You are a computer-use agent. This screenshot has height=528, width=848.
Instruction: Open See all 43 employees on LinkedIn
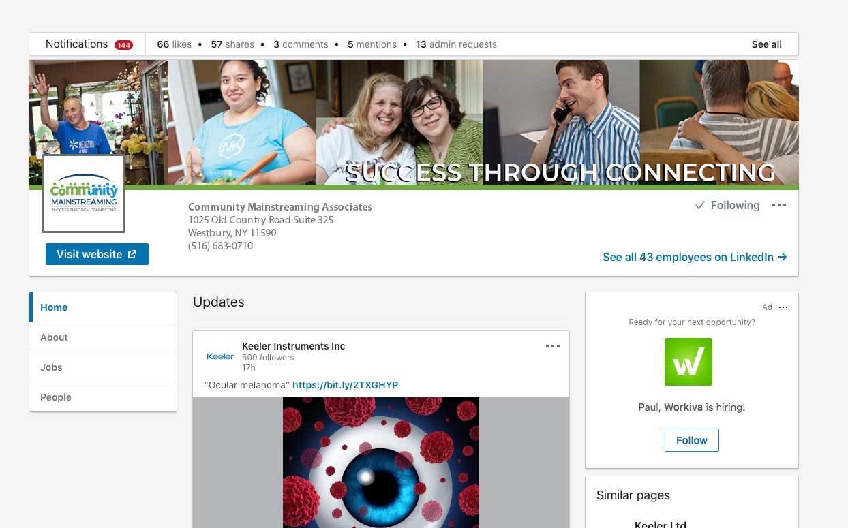click(x=695, y=257)
